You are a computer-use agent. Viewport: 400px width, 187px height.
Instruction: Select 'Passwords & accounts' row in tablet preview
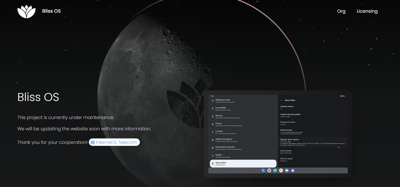pyautogui.click(x=243, y=148)
